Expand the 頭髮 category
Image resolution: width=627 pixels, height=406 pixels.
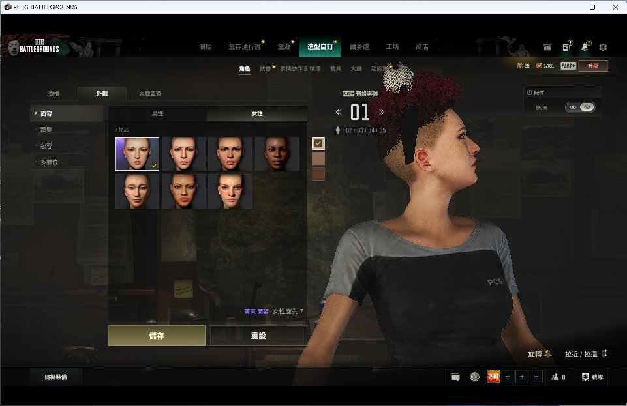(67, 130)
